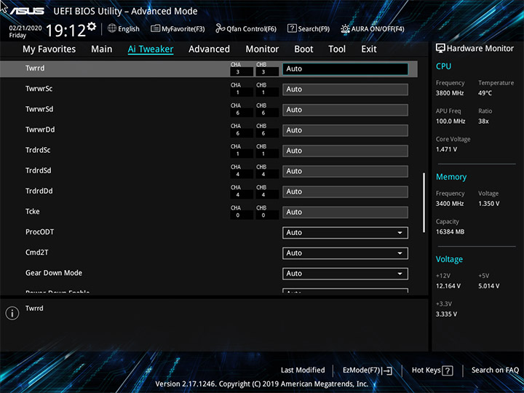Expand the Cmd2T dropdown

[x=345, y=253]
